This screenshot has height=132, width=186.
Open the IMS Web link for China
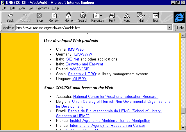point(76,49)
